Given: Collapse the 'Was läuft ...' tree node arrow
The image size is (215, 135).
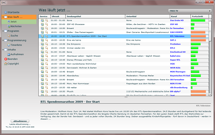Looking at the screenshot, I should pos(3,17).
